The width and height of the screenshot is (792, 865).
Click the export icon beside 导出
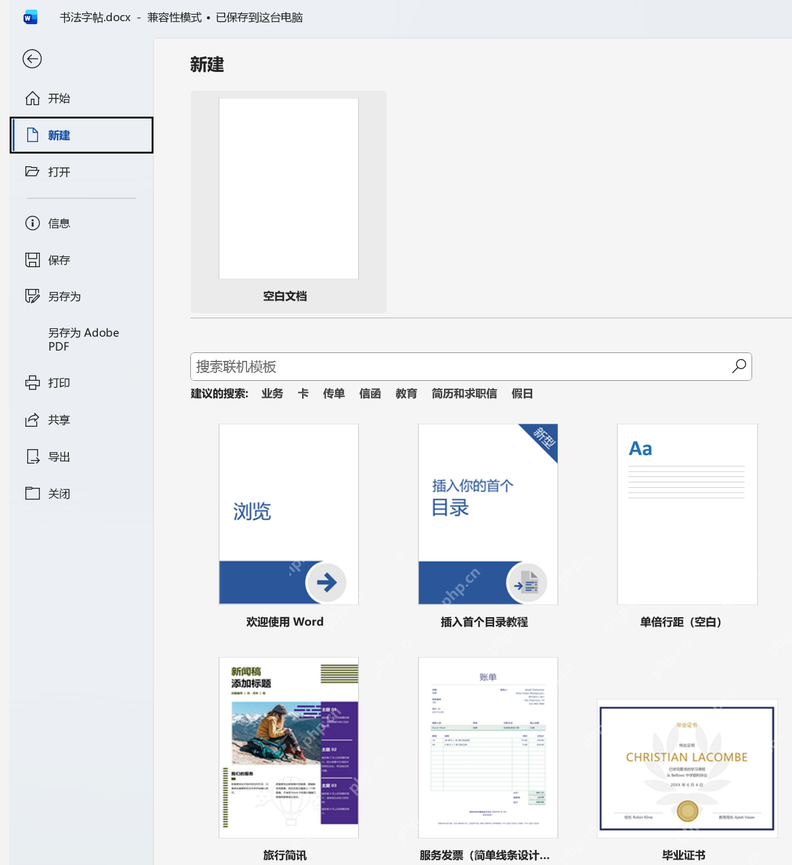[33, 456]
